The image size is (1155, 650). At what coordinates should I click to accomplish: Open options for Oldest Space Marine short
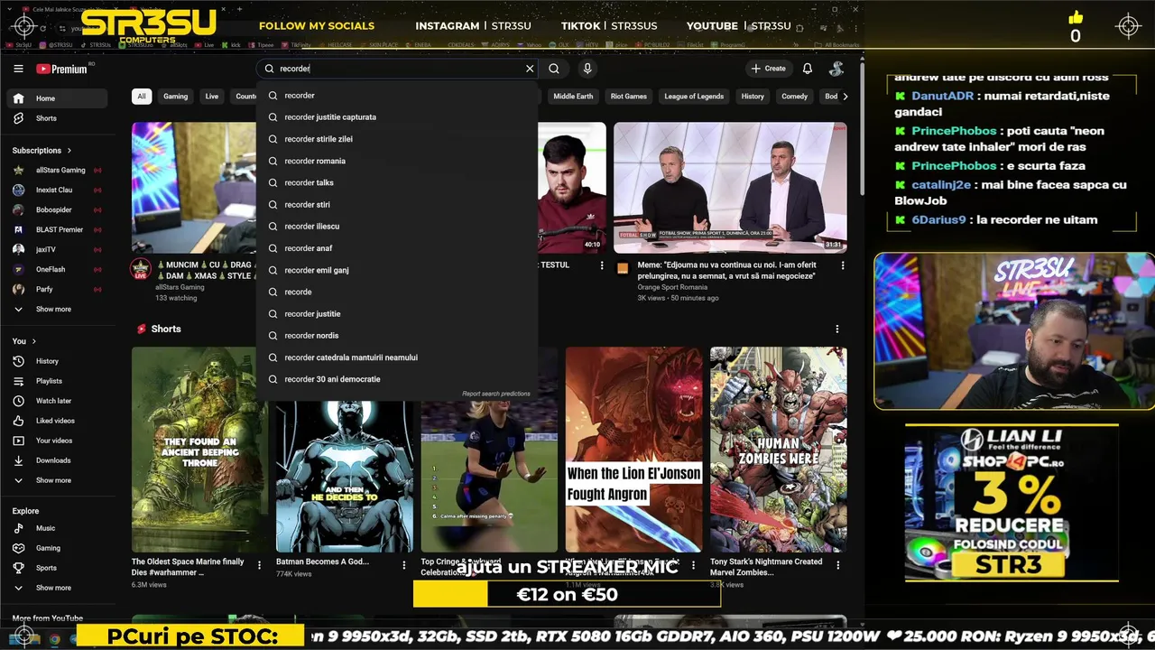[x=259, y=565]
